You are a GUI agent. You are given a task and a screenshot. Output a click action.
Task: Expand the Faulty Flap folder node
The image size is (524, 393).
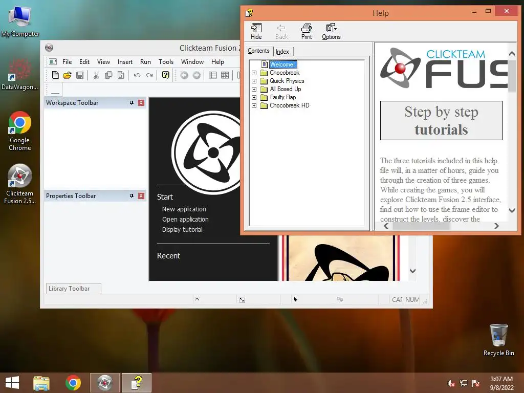(x=254, y=97)
